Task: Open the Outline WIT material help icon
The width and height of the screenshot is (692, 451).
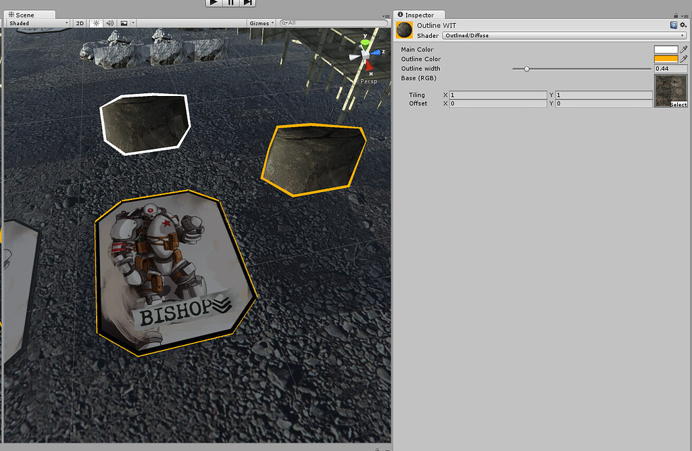Action: point(672,24)
